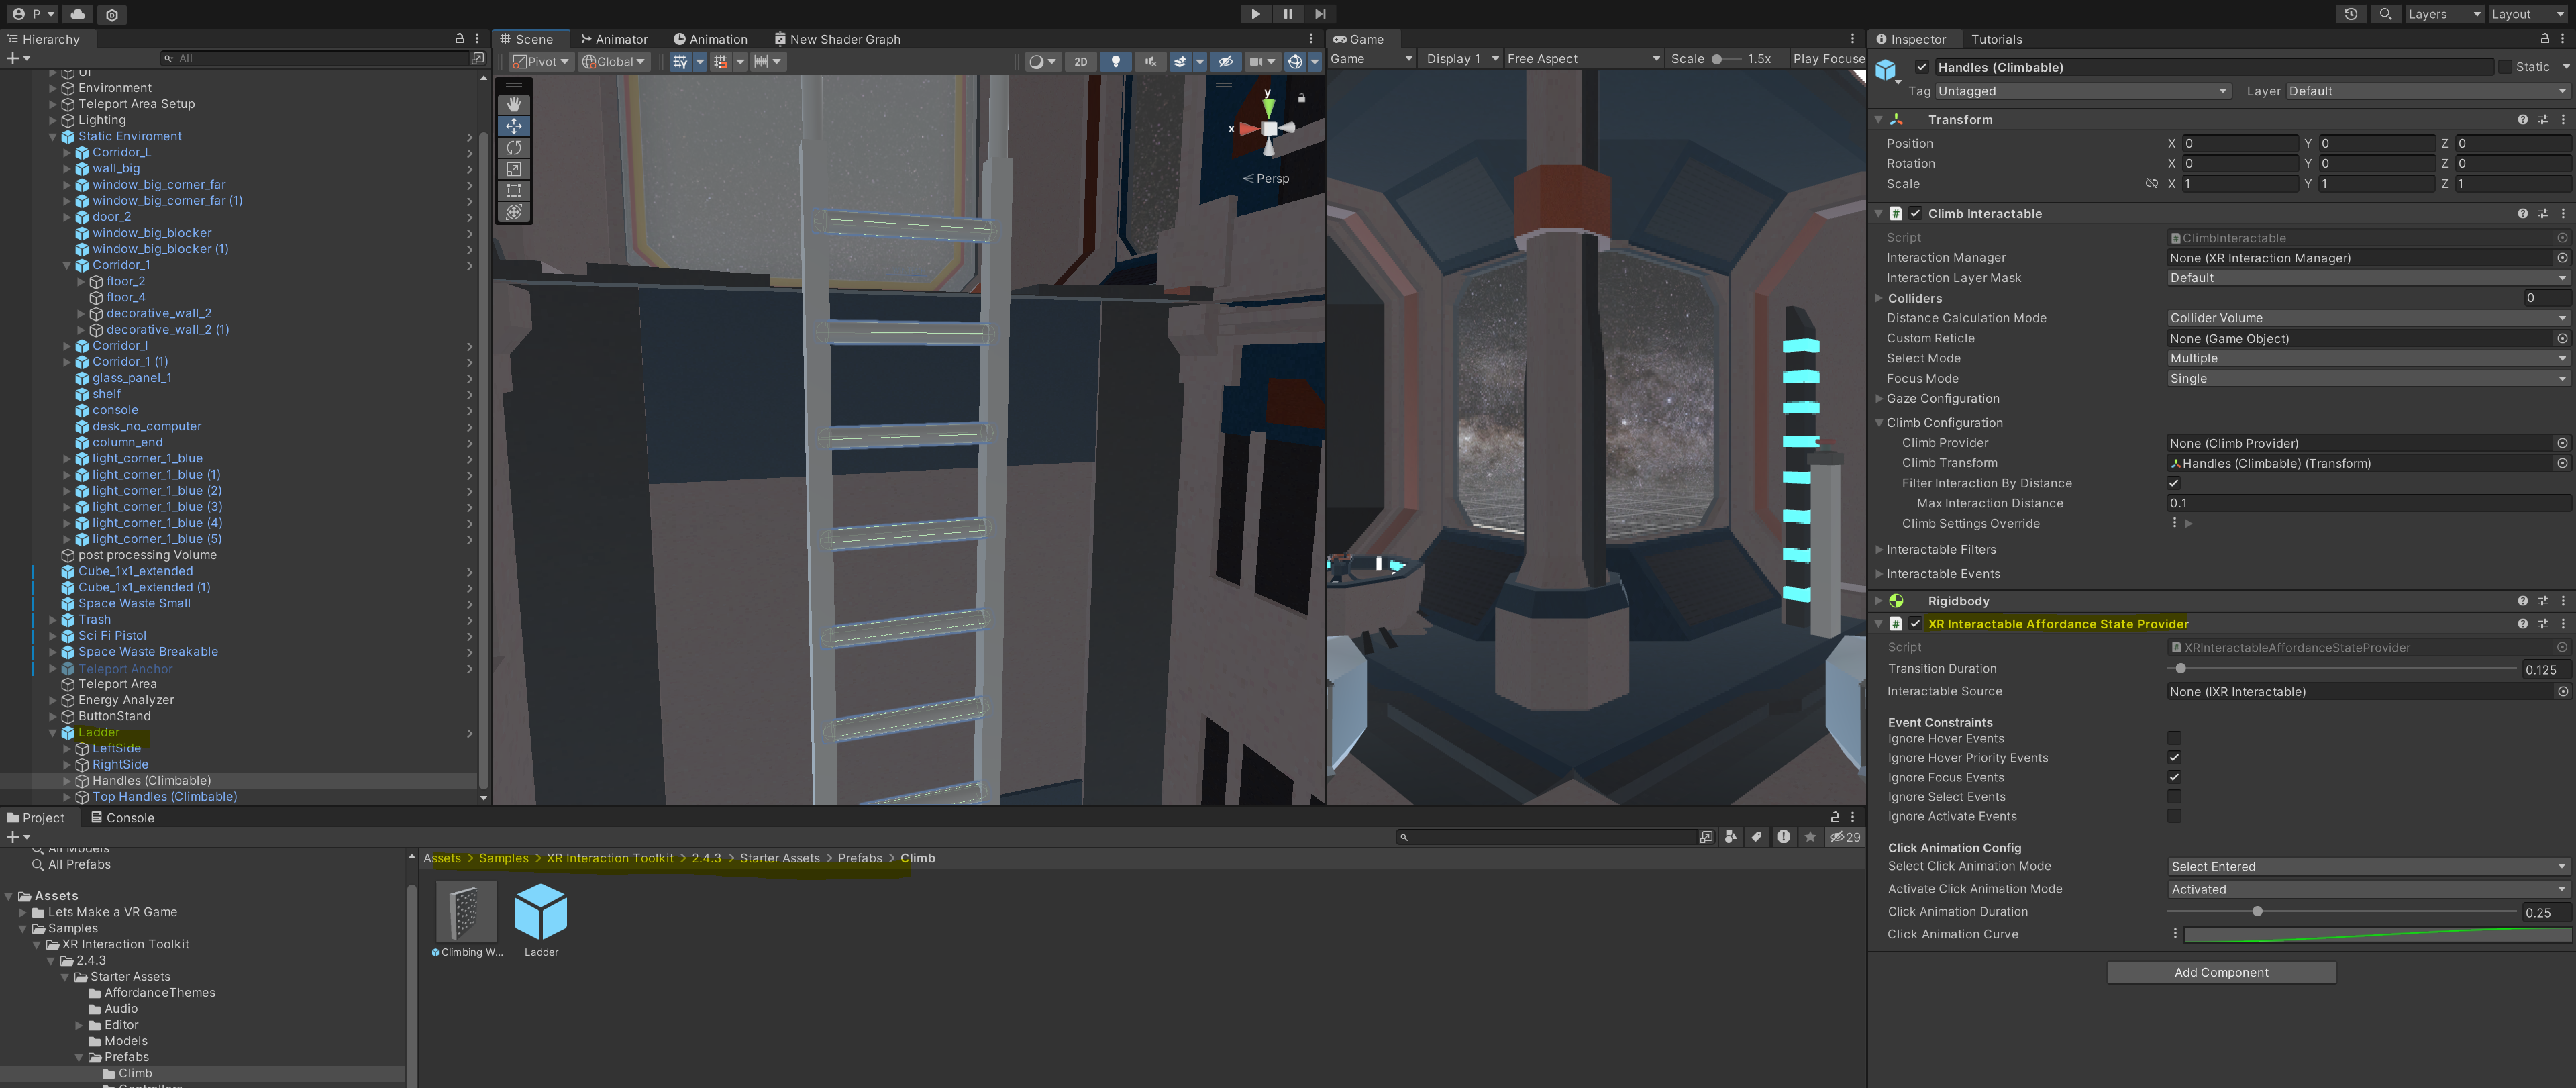Adjust the Transition Duration slider
This screenshot has height=1088, width=2576.
pyautogui.click(x=2181, y=669)
